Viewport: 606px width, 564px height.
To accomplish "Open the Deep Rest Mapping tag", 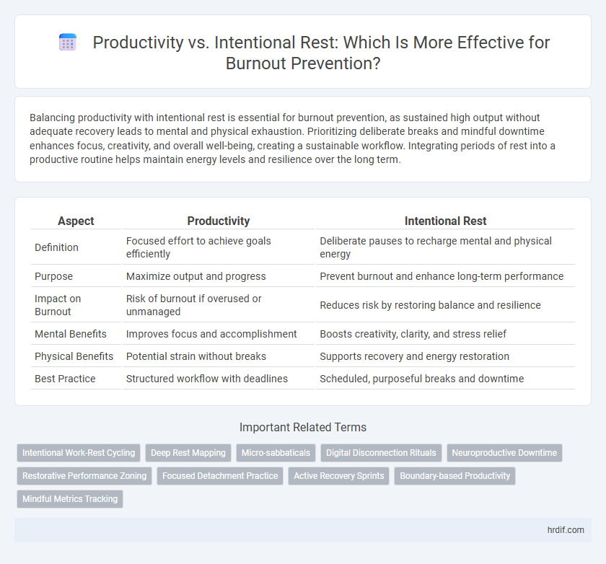I will tap(188, 453).
